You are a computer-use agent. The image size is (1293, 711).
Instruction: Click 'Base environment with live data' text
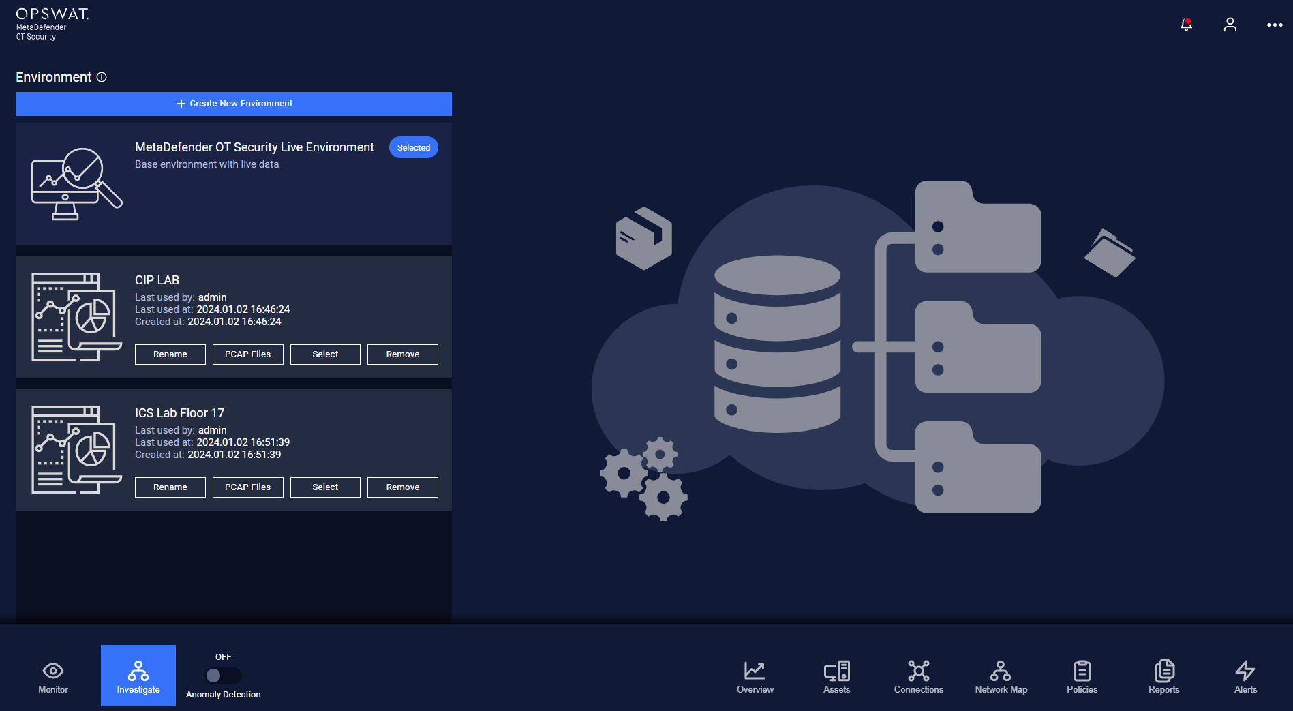click(x=207, y=164)
